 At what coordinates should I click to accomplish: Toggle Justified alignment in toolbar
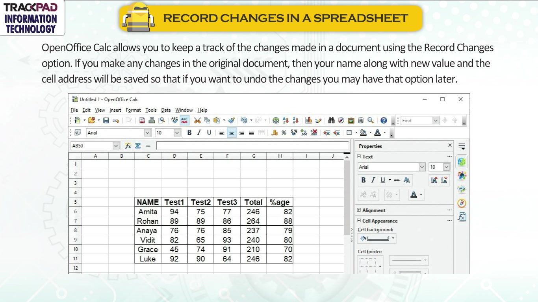click(251, 133)
